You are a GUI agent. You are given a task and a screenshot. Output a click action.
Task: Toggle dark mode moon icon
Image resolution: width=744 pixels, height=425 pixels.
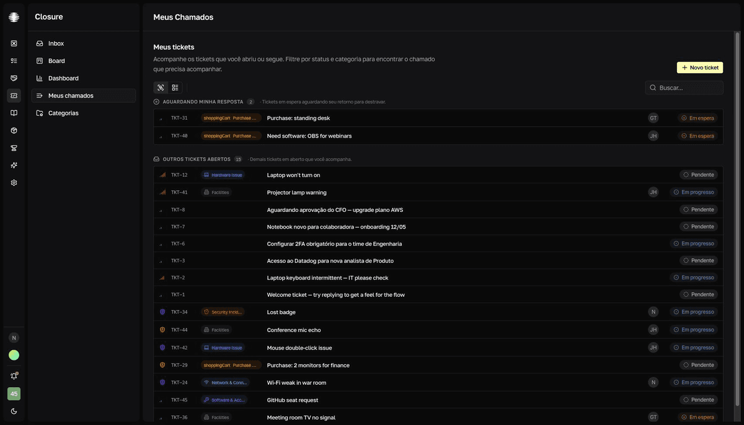pos(14,411)
